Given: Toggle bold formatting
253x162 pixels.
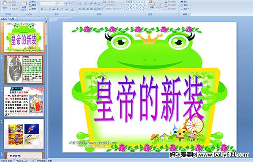Looking at the screenshot, I should [x=42, y=9].
